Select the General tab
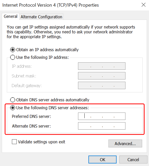This screenshot has height=166, width=149. click(x=11, y=16)
